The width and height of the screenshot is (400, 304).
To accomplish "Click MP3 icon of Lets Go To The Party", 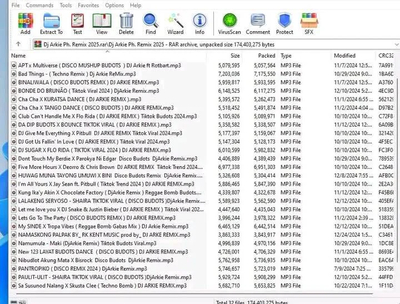I will click(x=14, y=218).
